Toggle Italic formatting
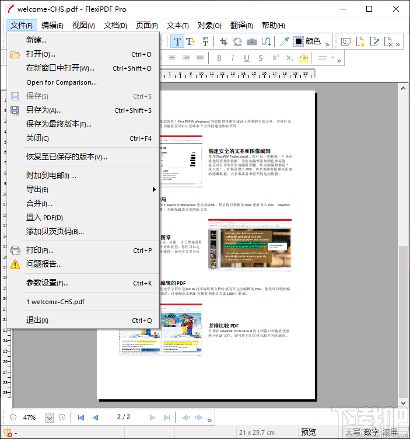This screenshot has width=410, height=439. point(232,58)
